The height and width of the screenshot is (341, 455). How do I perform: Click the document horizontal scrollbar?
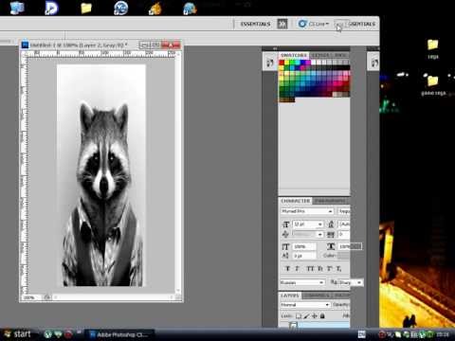coord(113,297)
